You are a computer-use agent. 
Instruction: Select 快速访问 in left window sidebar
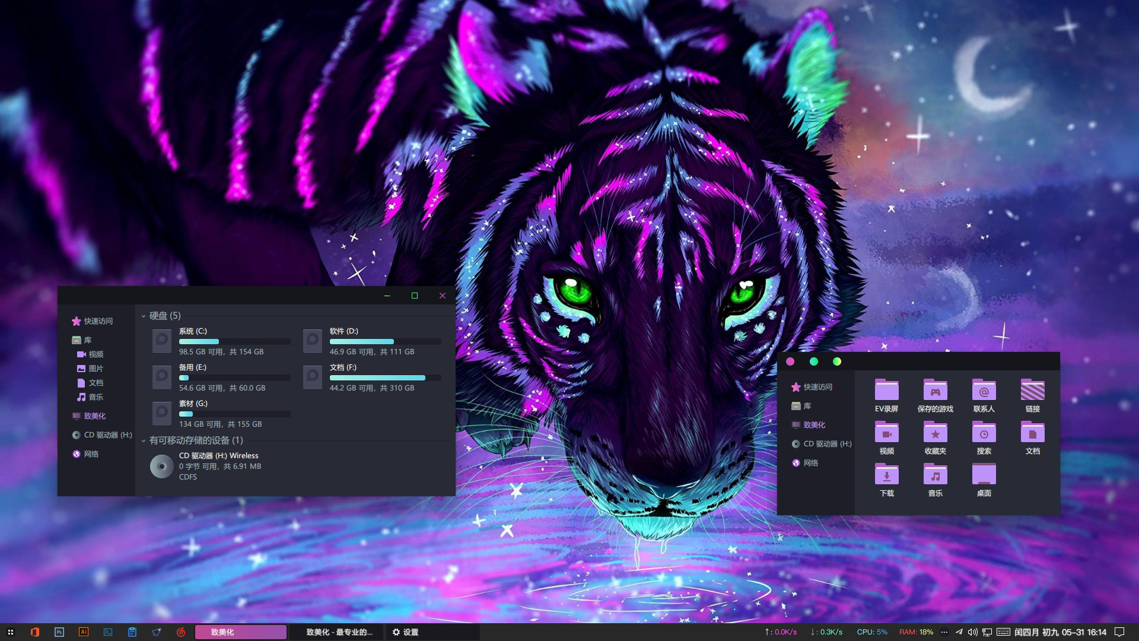click(92, 321)
